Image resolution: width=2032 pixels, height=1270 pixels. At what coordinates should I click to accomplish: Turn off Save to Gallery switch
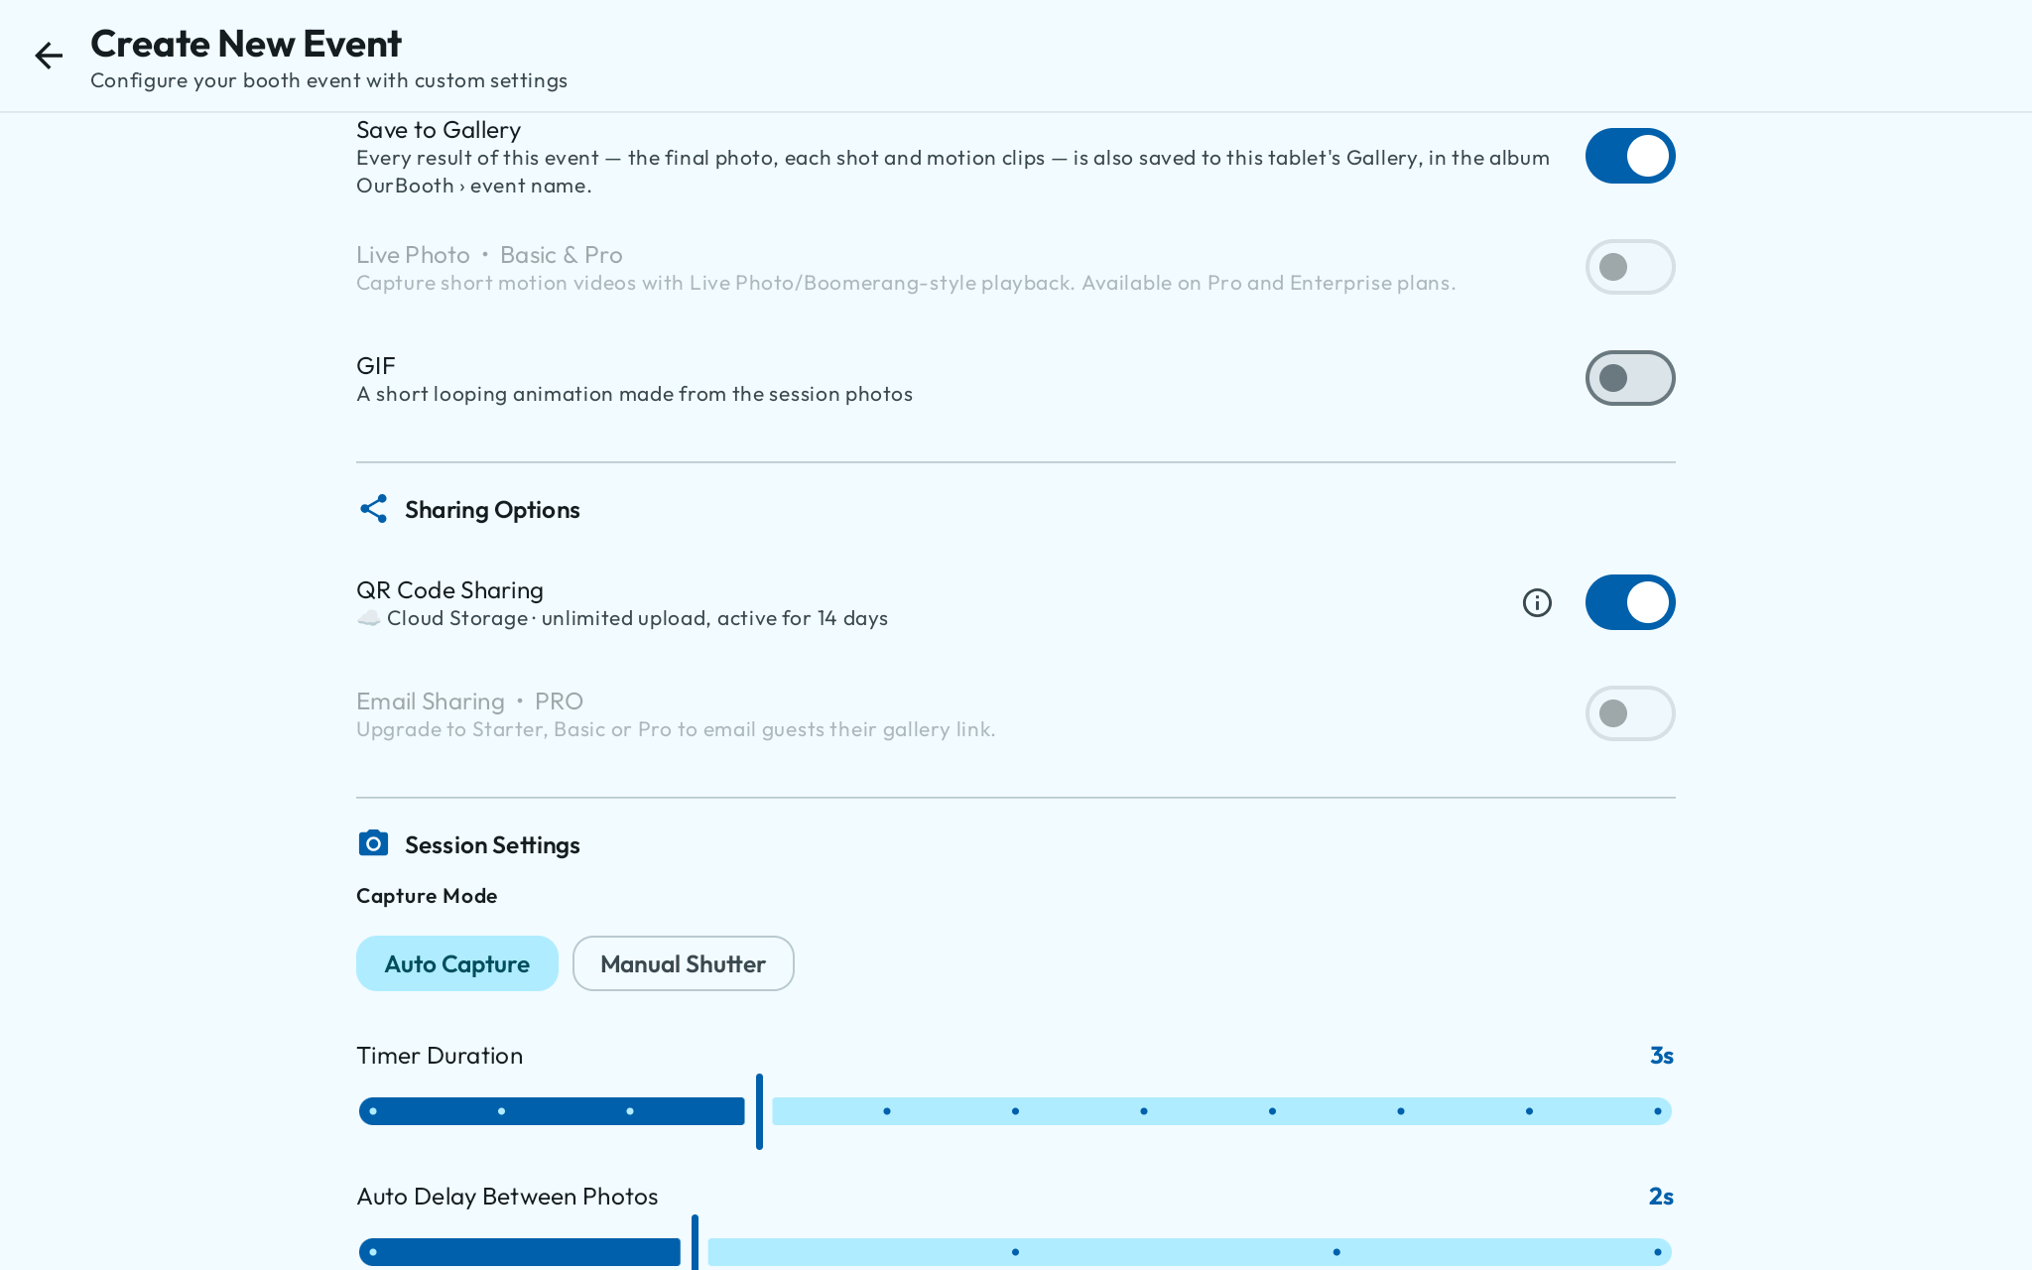[x=1630, y=156]
